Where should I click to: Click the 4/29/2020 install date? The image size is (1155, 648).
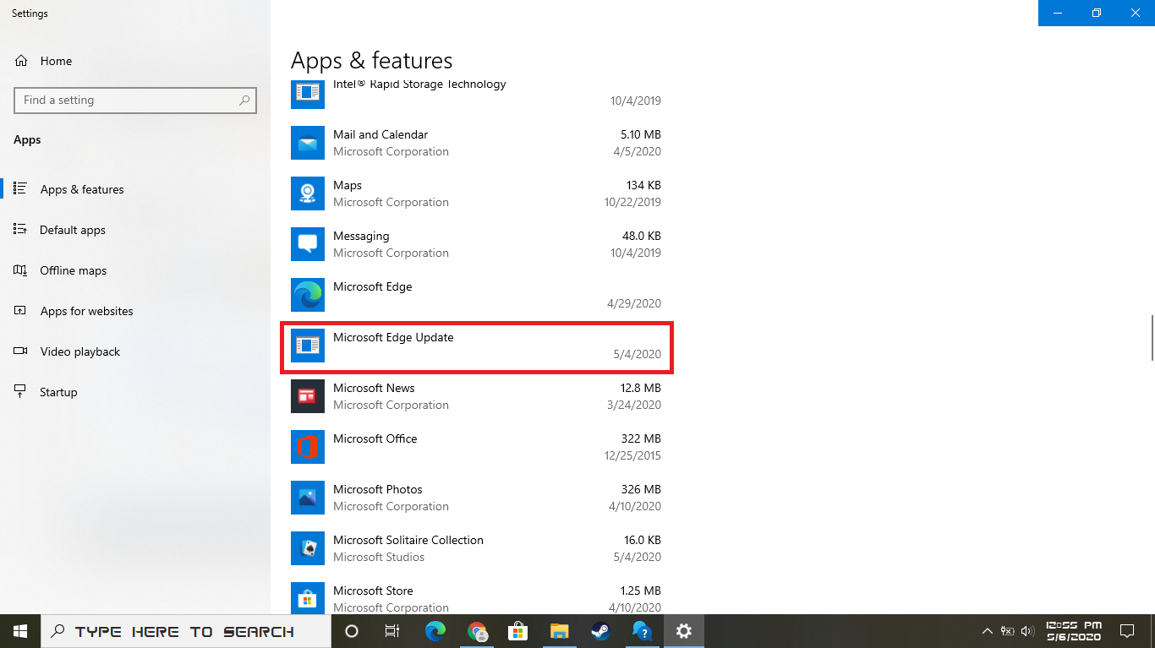click(634, 303)
